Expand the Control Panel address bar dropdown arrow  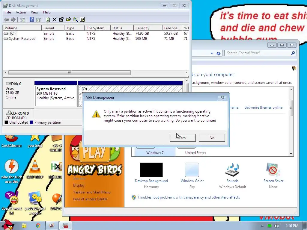(212, 53)
